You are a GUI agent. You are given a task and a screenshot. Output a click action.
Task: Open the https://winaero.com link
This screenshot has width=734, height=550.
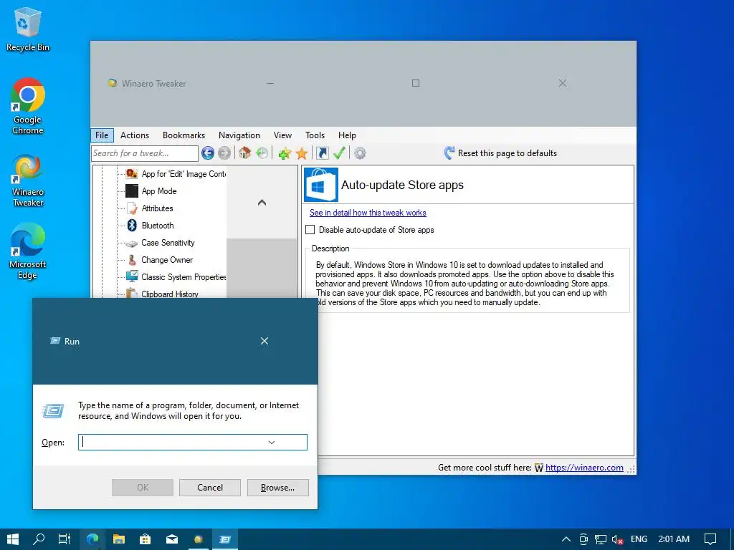584,468
